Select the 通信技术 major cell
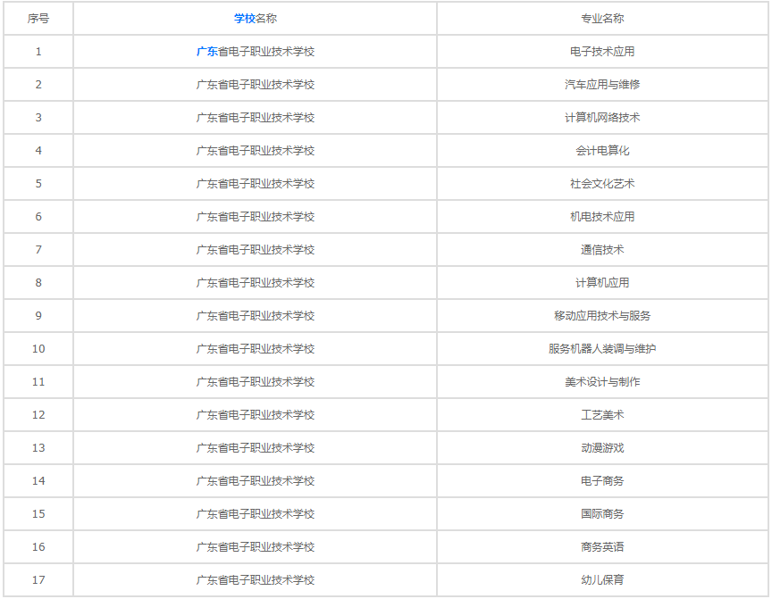Image resolution: width=772 pixels, height=599 pixels. [601, 250]
